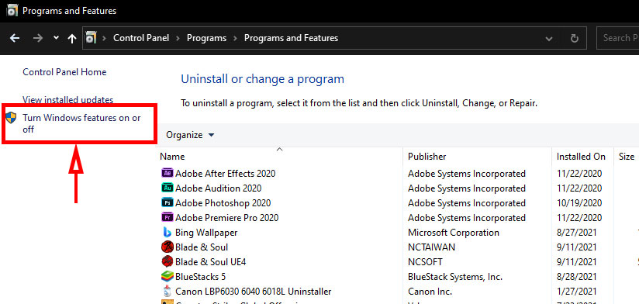Click the Adobe Premiere Pro 2020 icon
This screenshot has width=639, height=304.
tap(168, 217)
